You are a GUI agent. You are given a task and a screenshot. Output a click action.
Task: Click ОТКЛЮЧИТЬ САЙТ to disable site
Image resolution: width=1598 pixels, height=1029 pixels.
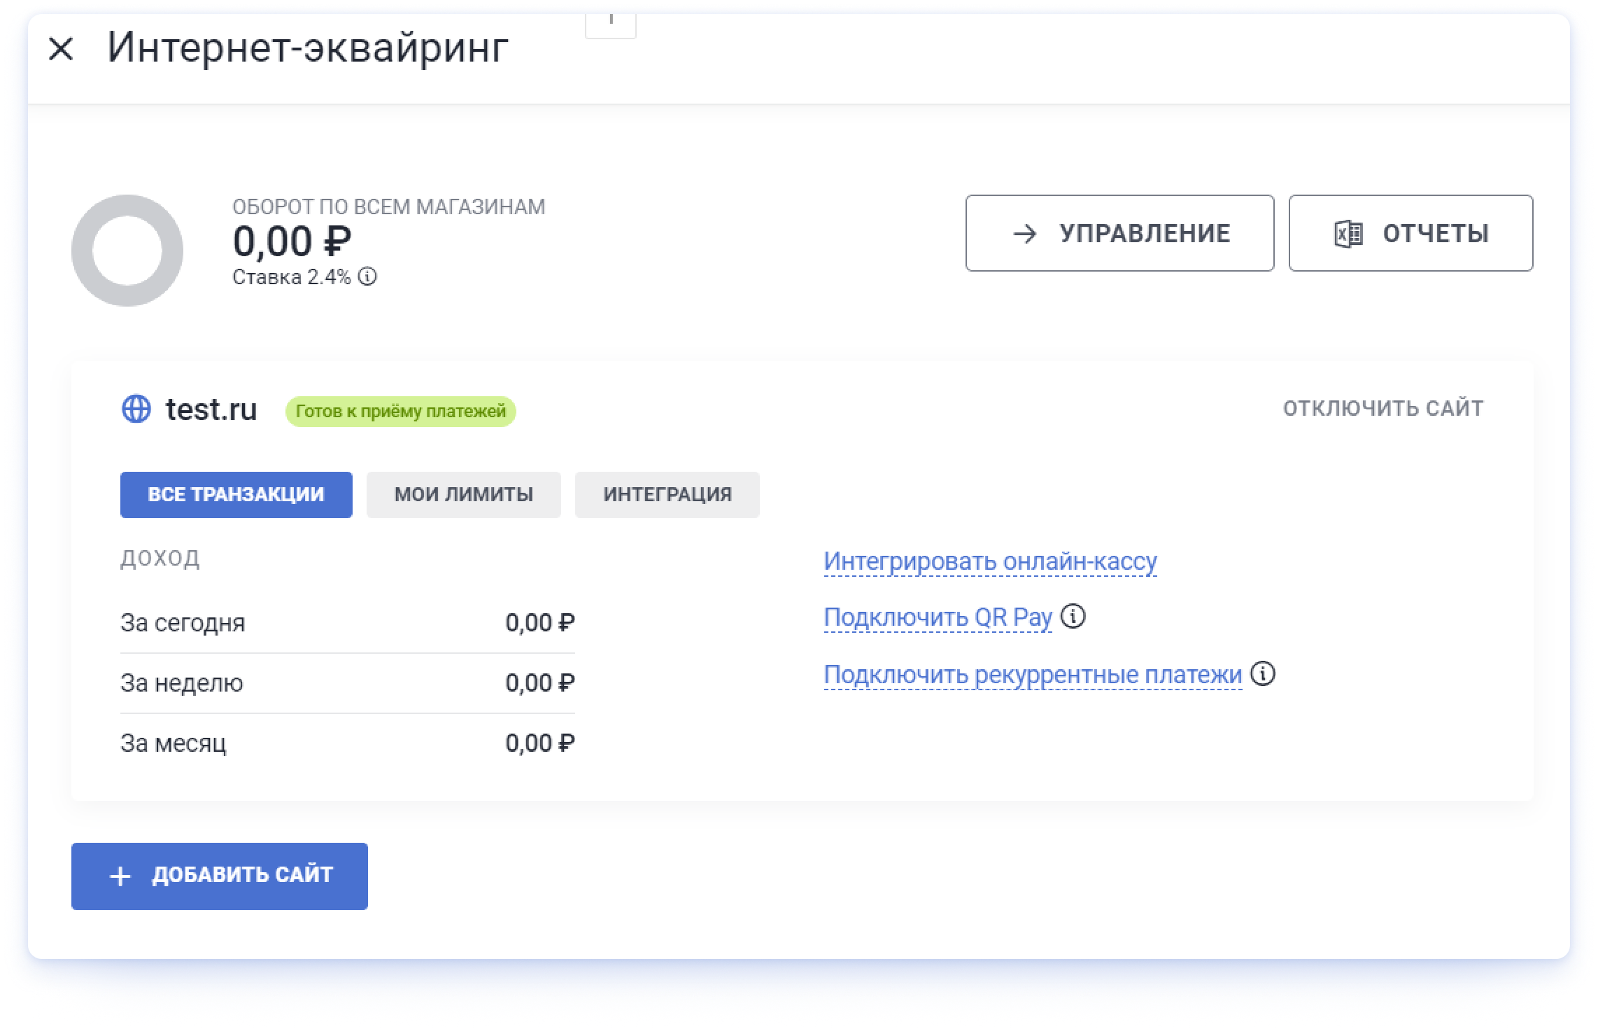pyautogui.click(x=1383, y=408)
